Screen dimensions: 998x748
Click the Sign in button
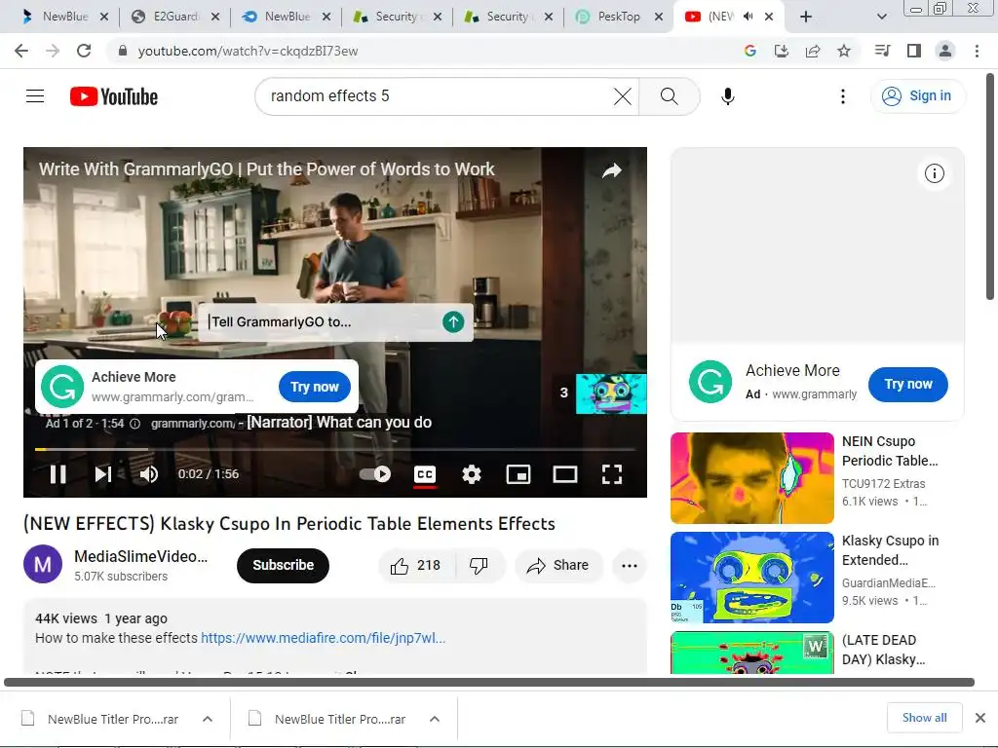click(x=917, y=96)
